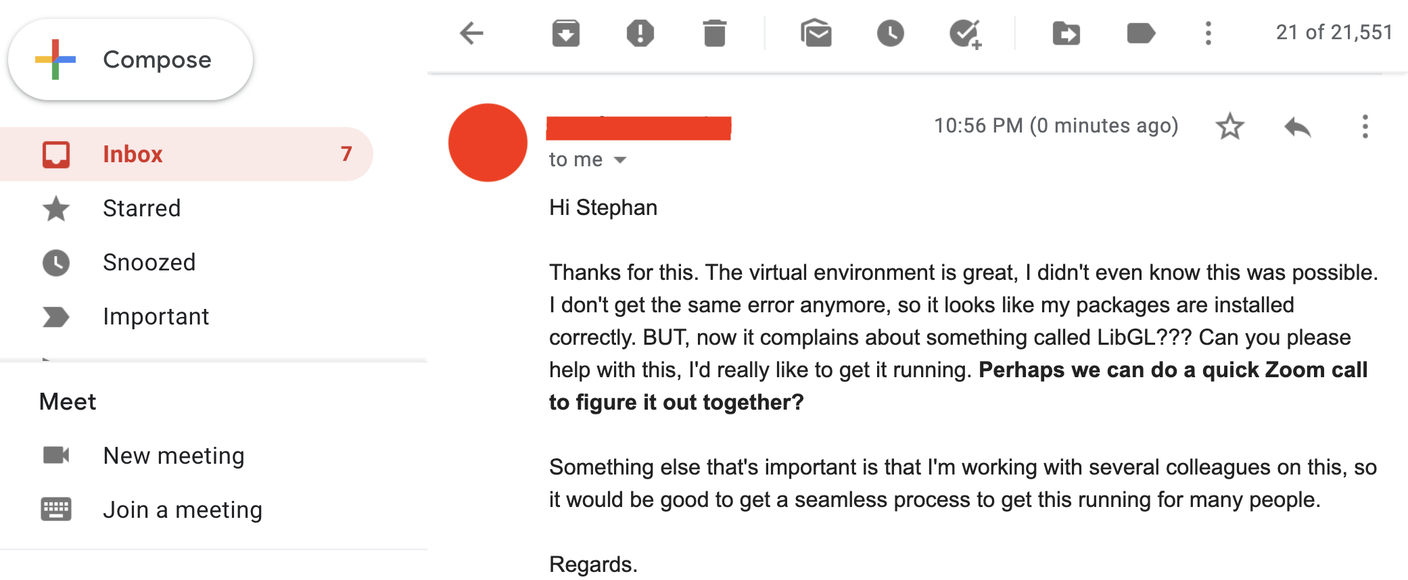The width and height of the screenshot is (1408, 580).
Task: Add this email to Tasks
Action: click(x=965, y=33)
